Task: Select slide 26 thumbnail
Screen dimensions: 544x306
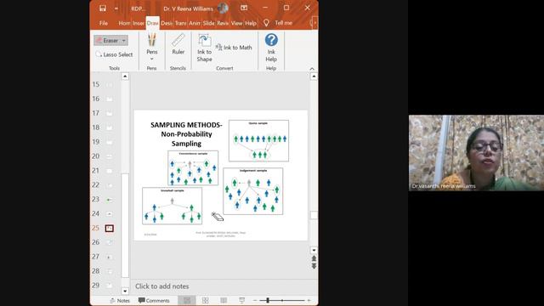Action: 110,242
